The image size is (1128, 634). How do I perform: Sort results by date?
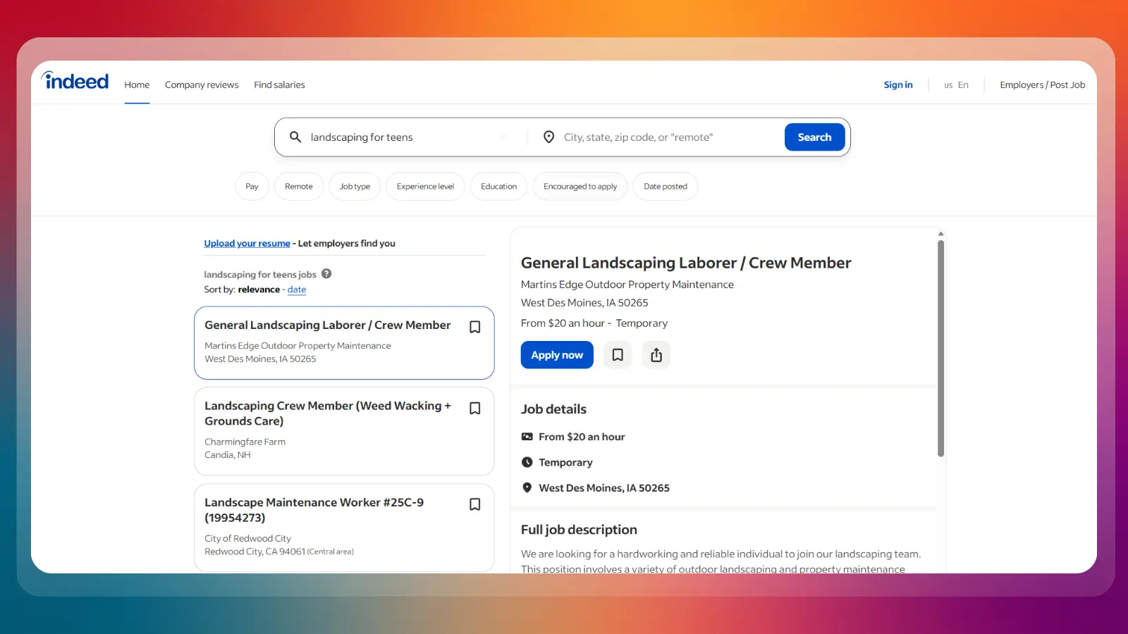coord(297,290)
